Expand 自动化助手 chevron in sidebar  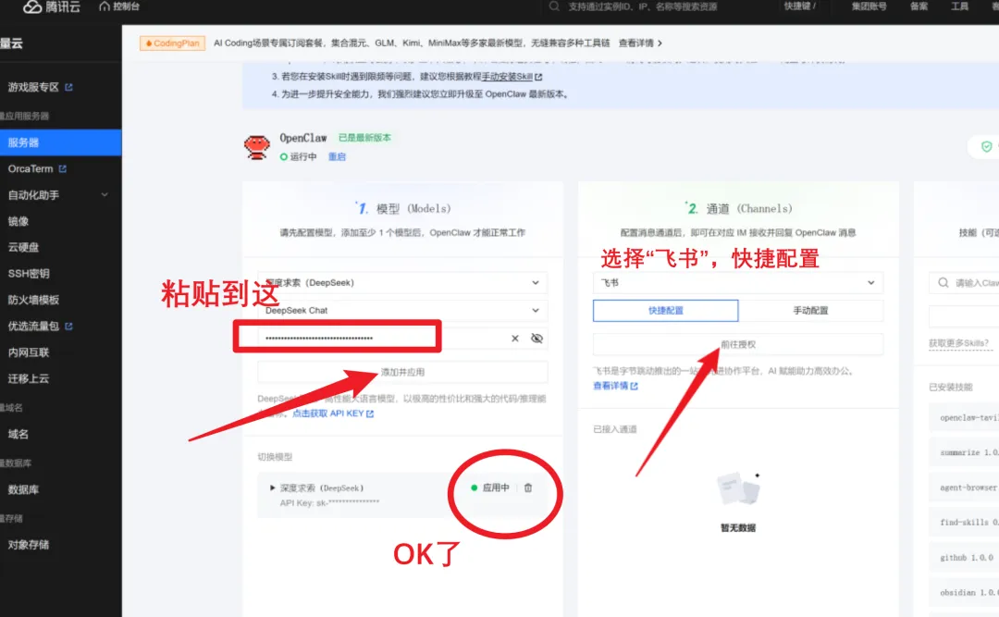coord(105,195)
